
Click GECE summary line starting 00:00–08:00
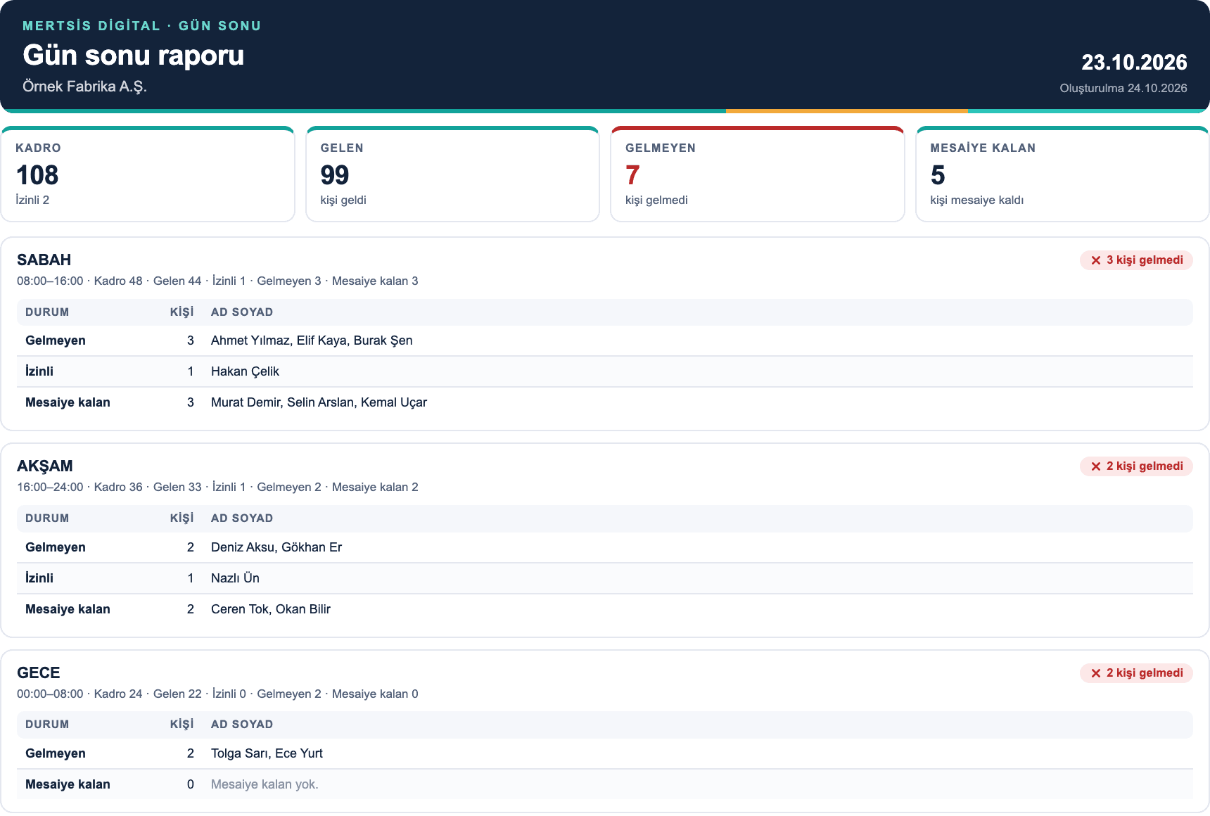pos(217,694)
